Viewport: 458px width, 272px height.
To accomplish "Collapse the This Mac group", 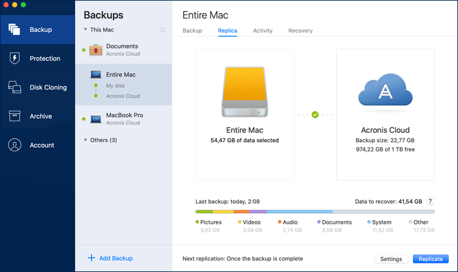I will click(85, 29).
